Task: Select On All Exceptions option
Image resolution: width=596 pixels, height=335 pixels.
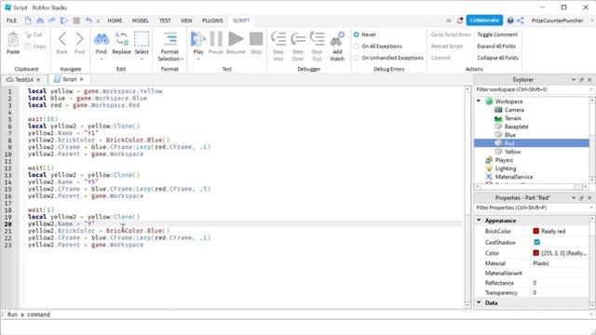Action: tap(356, 47)
